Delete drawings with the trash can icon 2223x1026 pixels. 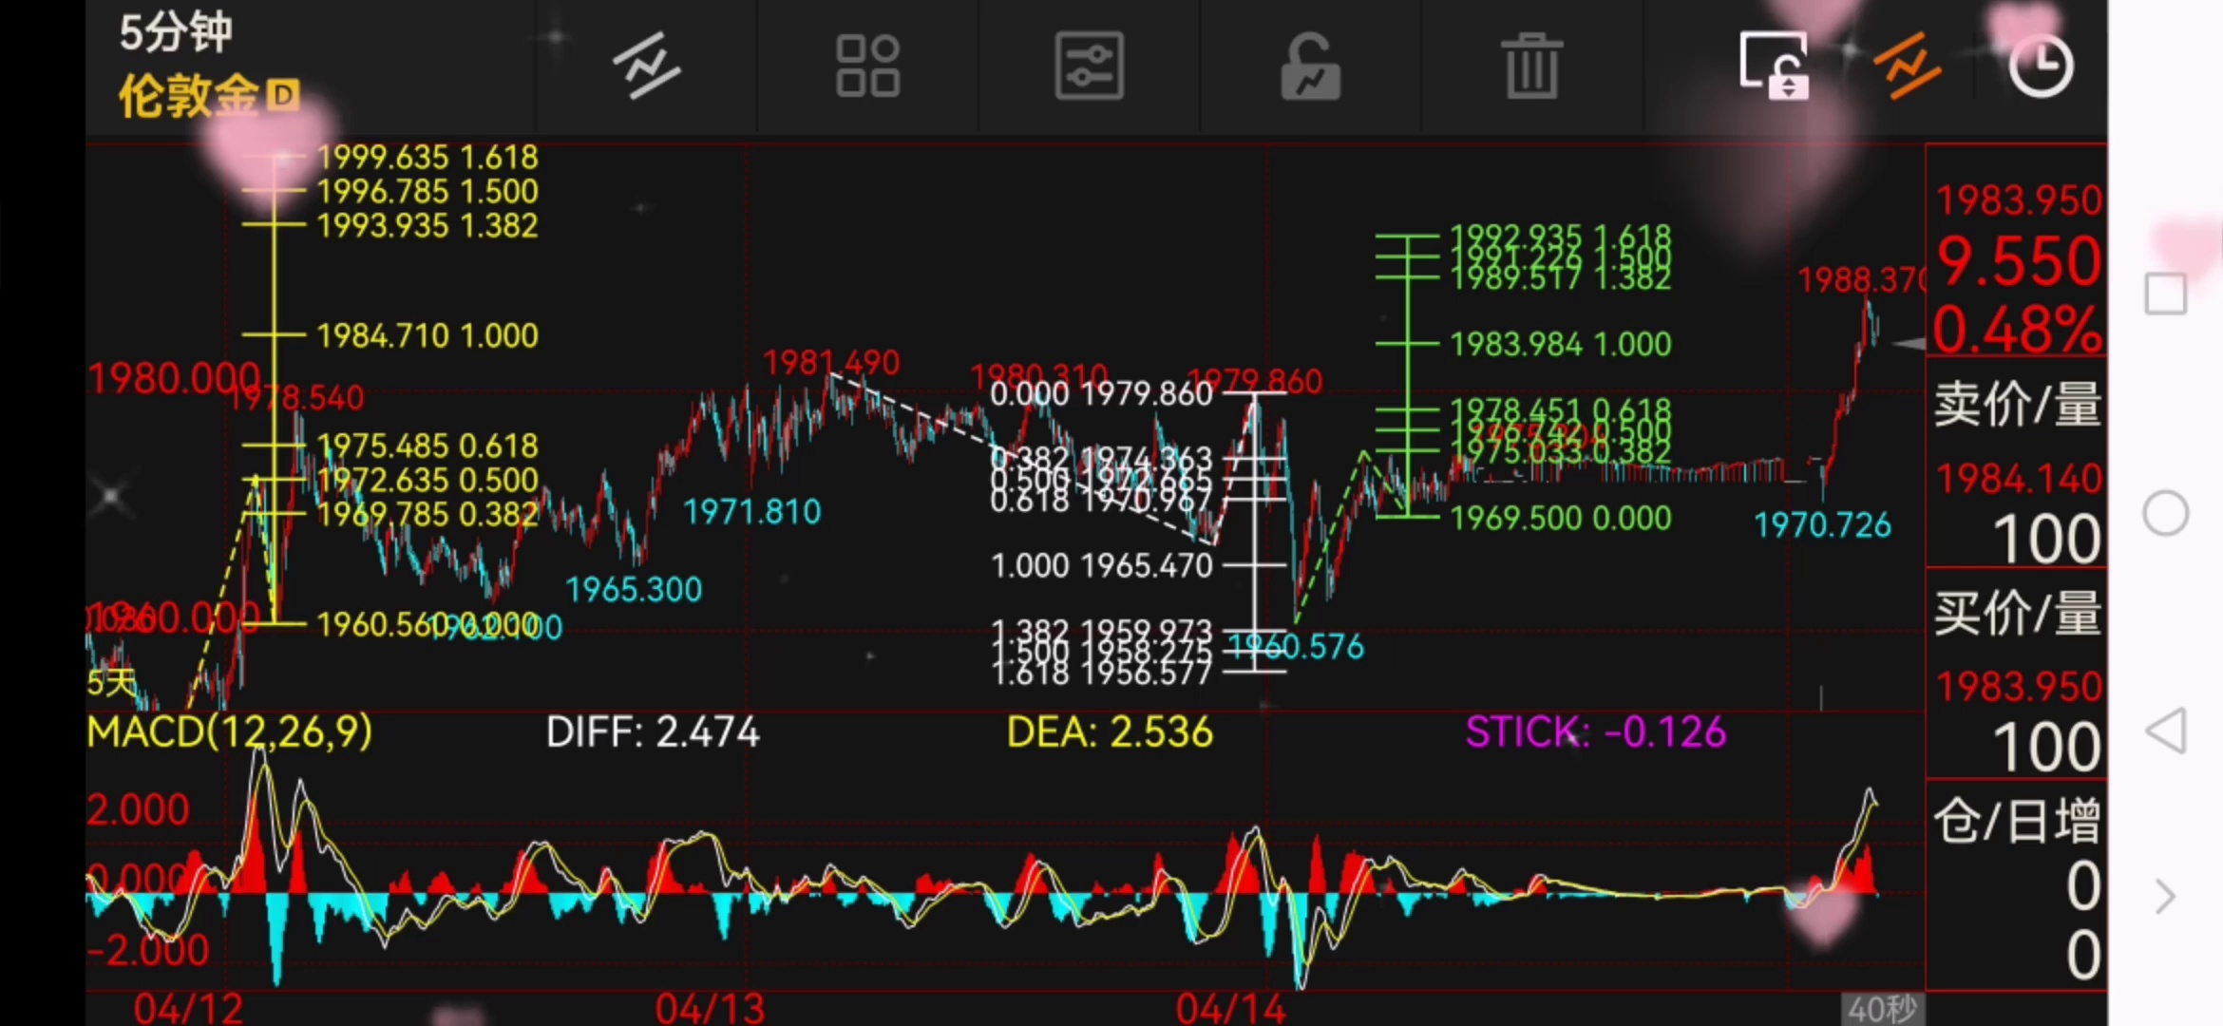coord(1531,66)
